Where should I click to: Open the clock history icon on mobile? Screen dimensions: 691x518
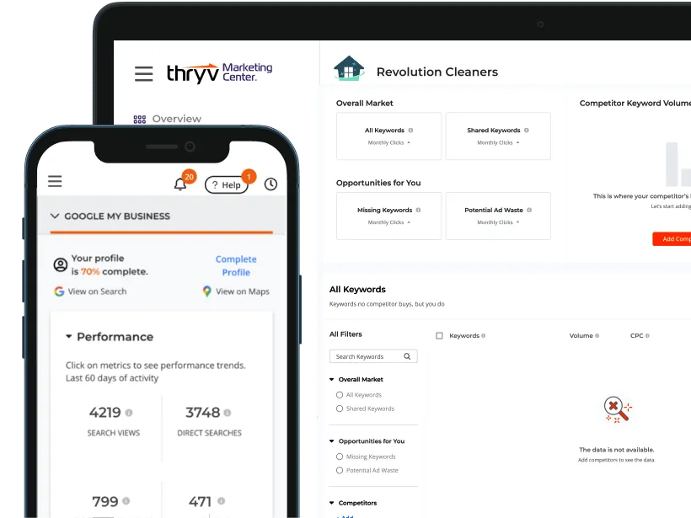coord(271,183)
